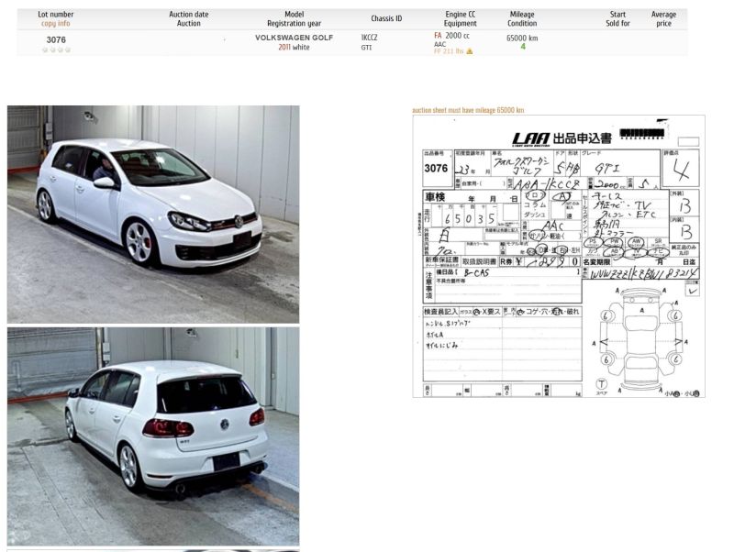Click the 'auction sheet must have mileage' note
Screen dimensions: 734x552
pos(468,110)
